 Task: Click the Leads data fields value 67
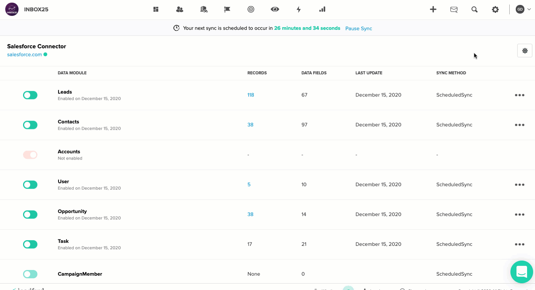(x=304, y=95)
